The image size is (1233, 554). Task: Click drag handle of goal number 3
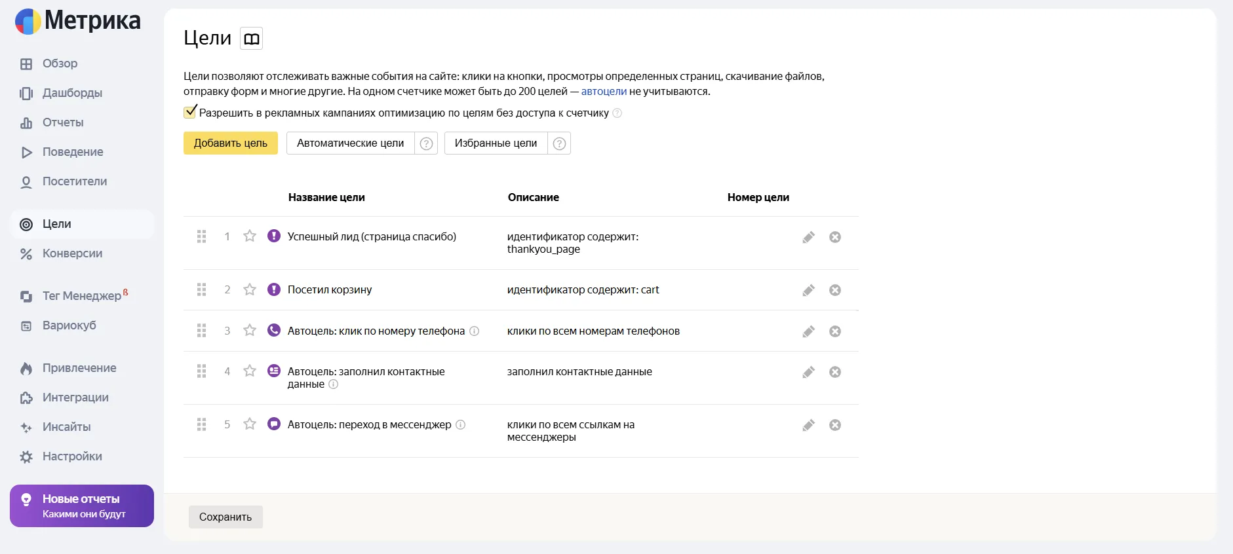click(x=201, y=331)
